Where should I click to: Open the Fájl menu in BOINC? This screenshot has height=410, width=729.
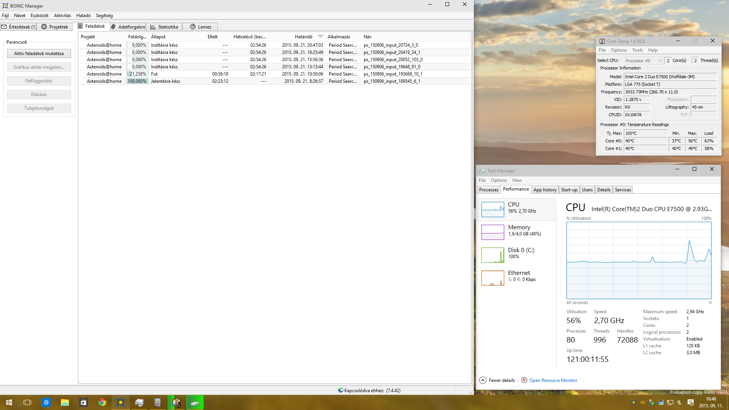(x=5, y=16)
